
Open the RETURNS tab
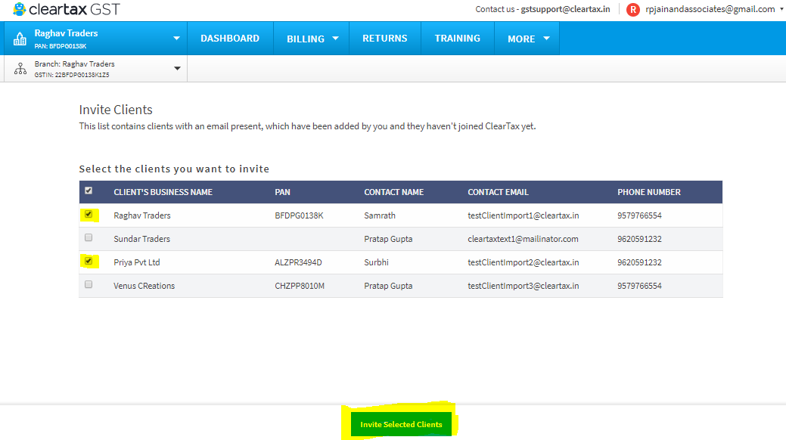[x=385, y=38]
